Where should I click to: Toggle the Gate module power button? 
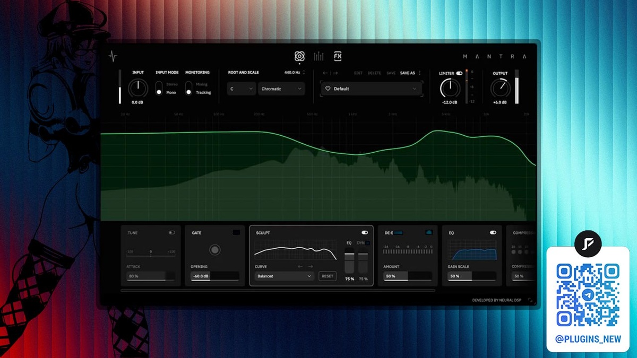(x=236, y=232)
